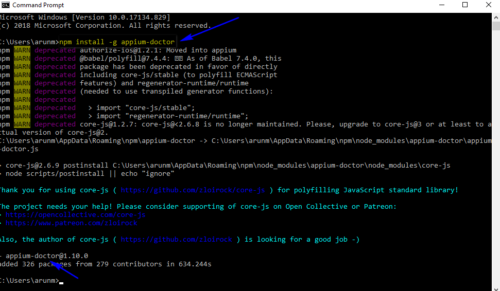Maximize the Command Prompt window
This screenshot has height=291, width=500.
[x=465, y=5]
